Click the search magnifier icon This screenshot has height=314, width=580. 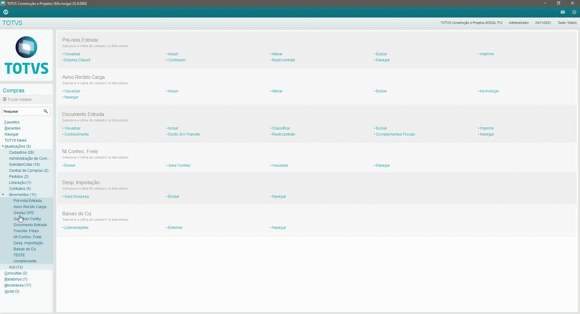click(x=46, y=111)
